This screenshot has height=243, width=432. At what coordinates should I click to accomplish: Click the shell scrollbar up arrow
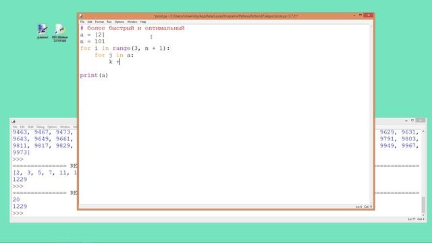tap(423, 132)
